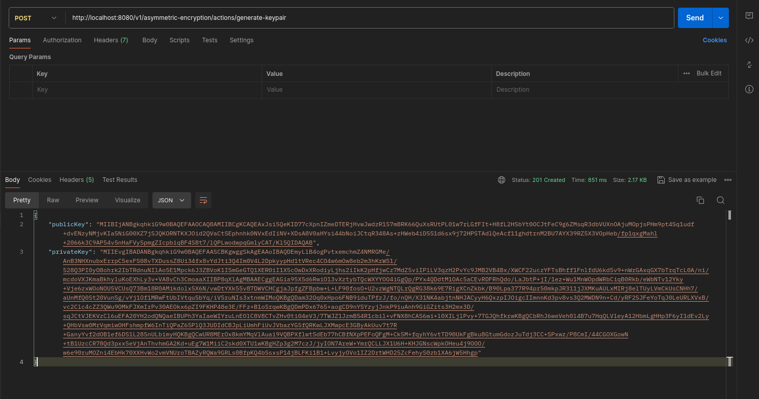Switch to the Scripts tab
759x399 pixels.
[179, 40]
